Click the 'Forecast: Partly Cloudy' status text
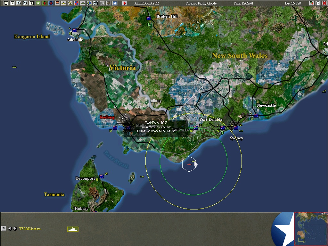Viewport: 328px width, 246px height. tap(201, 3)
